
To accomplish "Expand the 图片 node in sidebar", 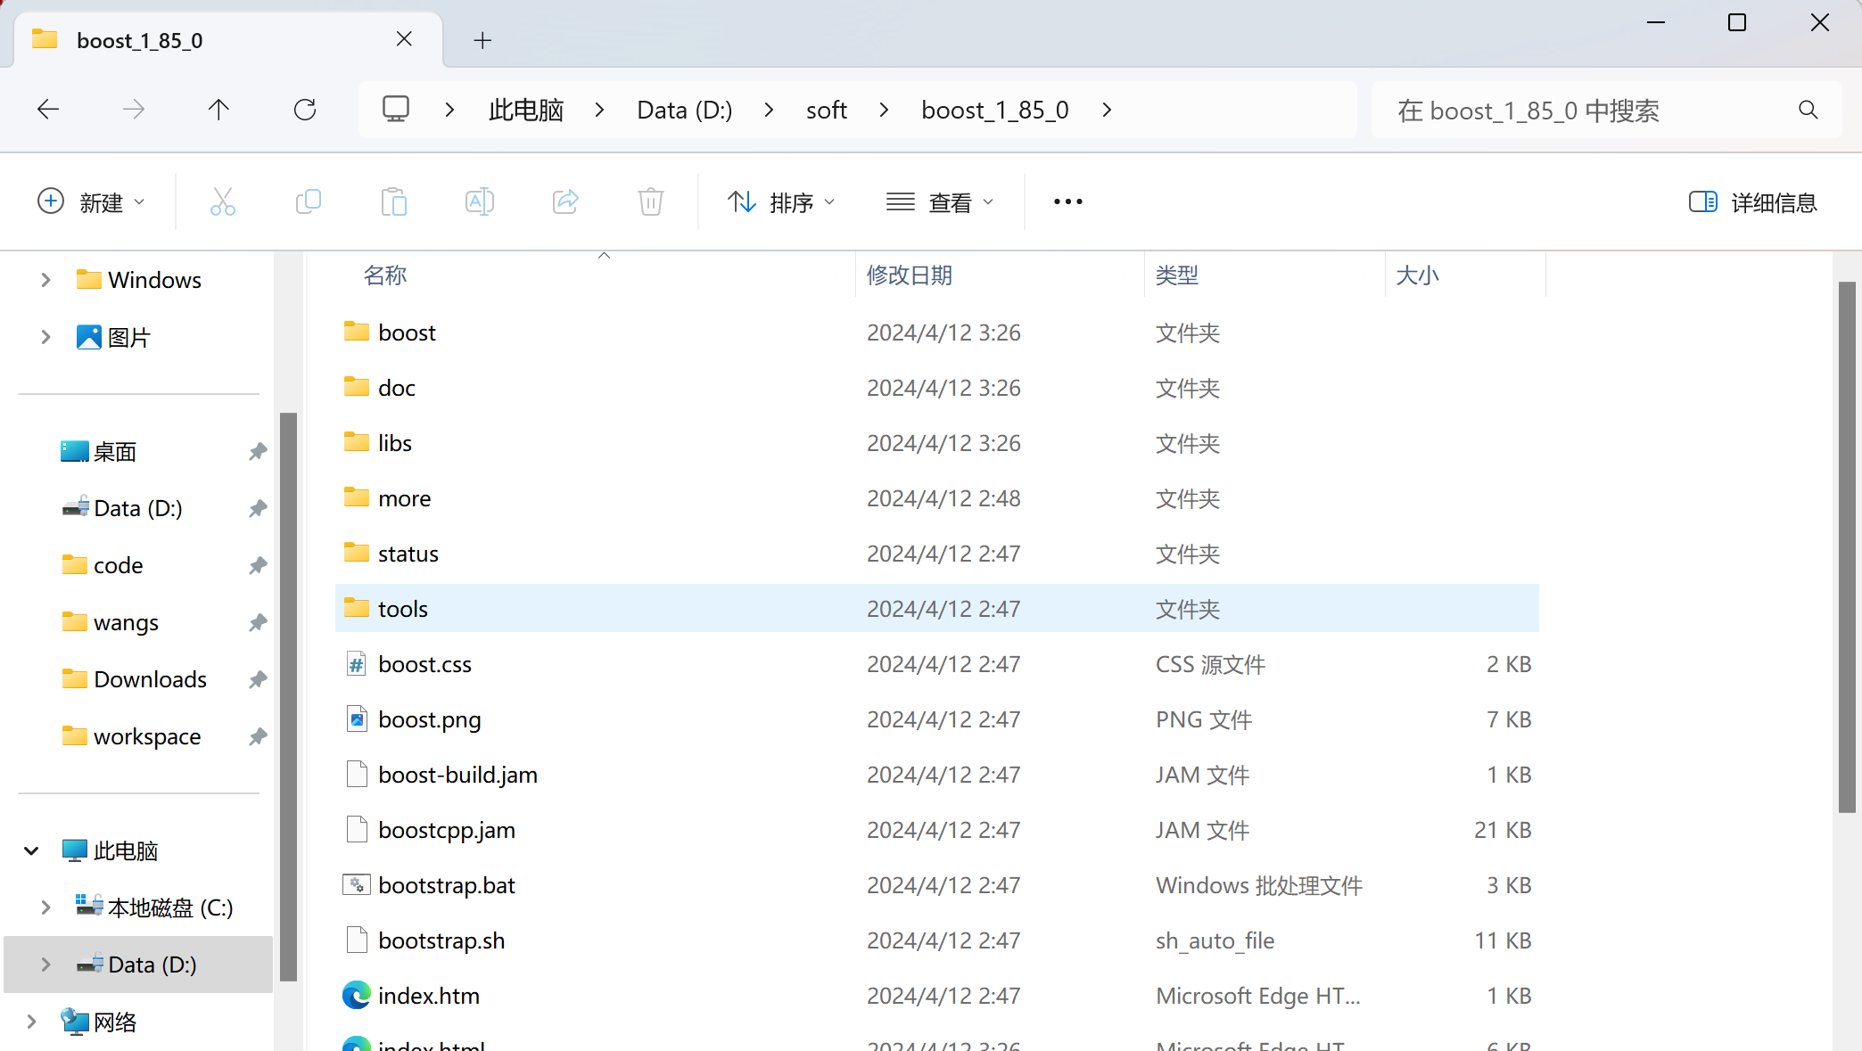I will [x=45, y=337].
